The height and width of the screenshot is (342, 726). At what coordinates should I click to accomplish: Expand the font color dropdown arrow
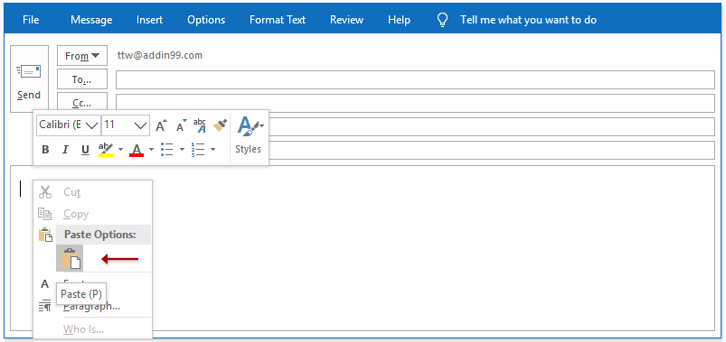151,149
